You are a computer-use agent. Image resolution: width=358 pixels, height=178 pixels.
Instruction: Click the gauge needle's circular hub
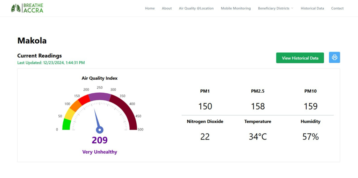coord(99,130)
